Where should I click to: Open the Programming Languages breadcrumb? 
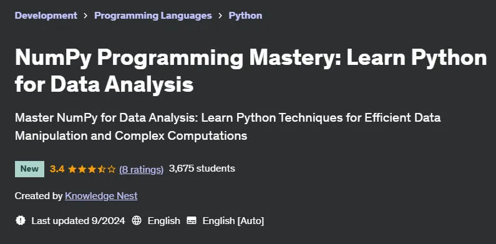[153, 16]
